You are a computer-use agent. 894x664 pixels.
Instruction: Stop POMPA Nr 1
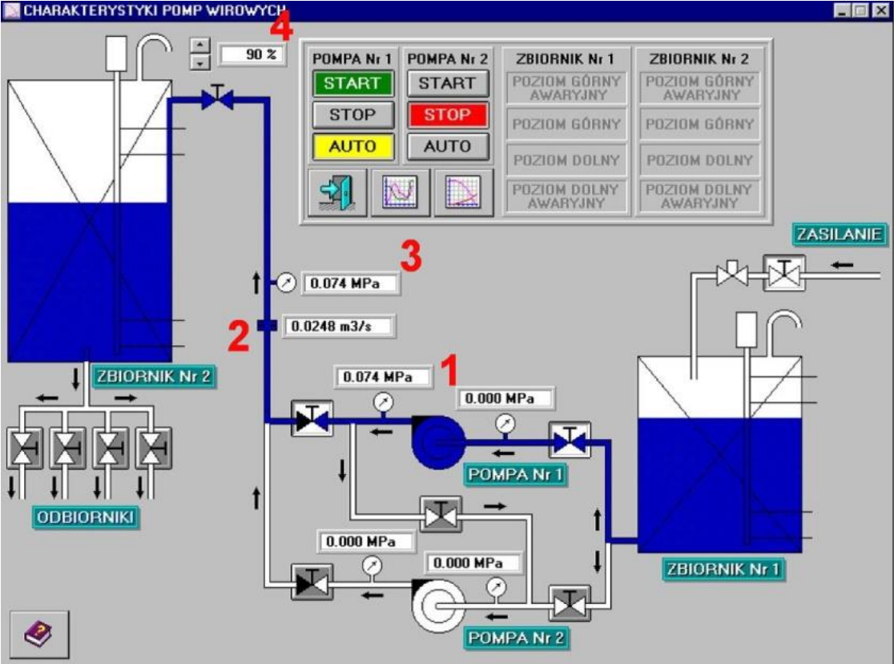(x=352, y=115)
